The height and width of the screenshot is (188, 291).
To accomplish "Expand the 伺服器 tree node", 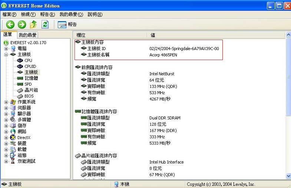I will pos(6,108).
